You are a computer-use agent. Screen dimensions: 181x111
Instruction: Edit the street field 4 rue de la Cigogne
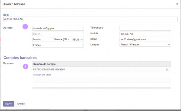(58, 28)
